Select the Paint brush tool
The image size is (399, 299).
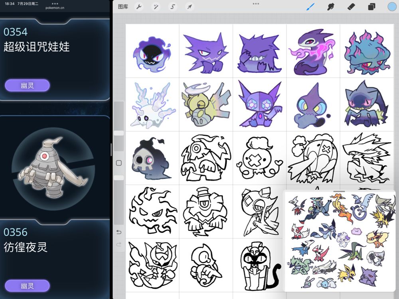(x=310, y=7)
